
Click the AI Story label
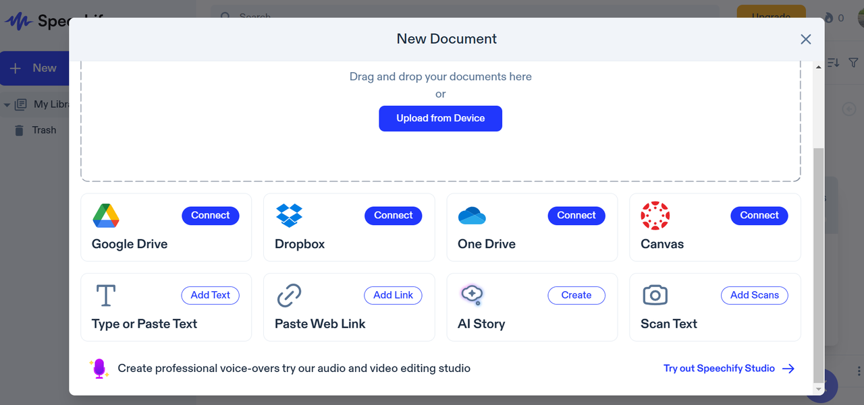point(481,323)
